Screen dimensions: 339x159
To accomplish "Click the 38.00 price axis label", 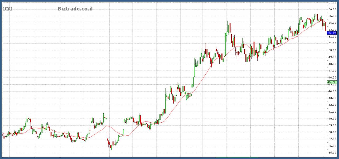I will (x=332, y=132).
